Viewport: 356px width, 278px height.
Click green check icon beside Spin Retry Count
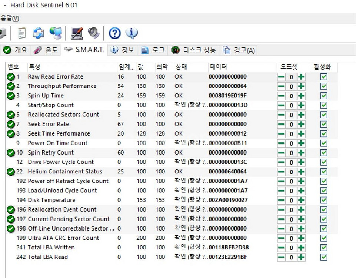tap(11, 153)
